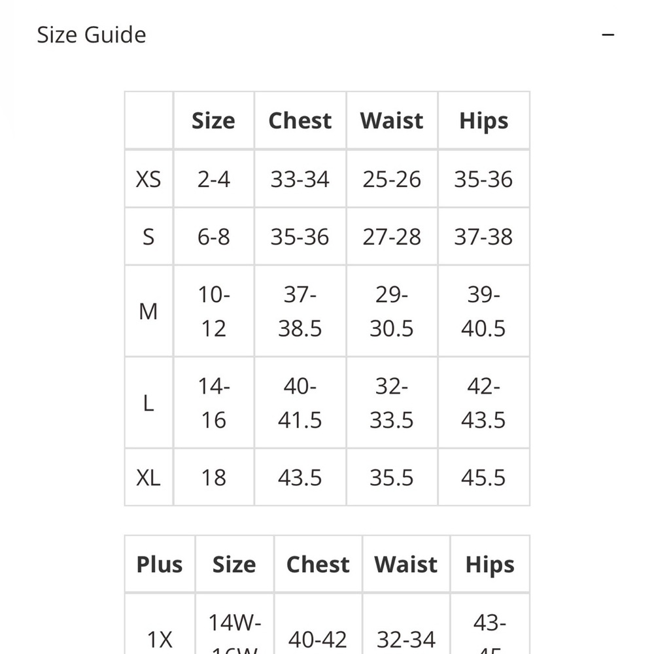Select the M waist 29-30.5 cell

coord(392,311)
